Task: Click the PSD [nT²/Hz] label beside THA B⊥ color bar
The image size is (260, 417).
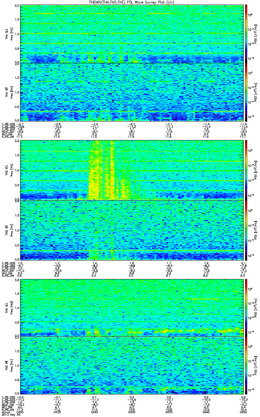Action: [255, 33]
